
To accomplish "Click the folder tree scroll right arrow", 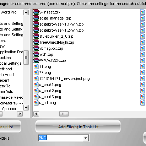I will (x=20, y=114).
